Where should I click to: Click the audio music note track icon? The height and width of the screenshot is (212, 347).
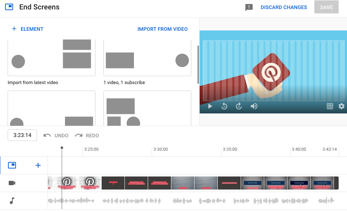[x=12, y=201]
